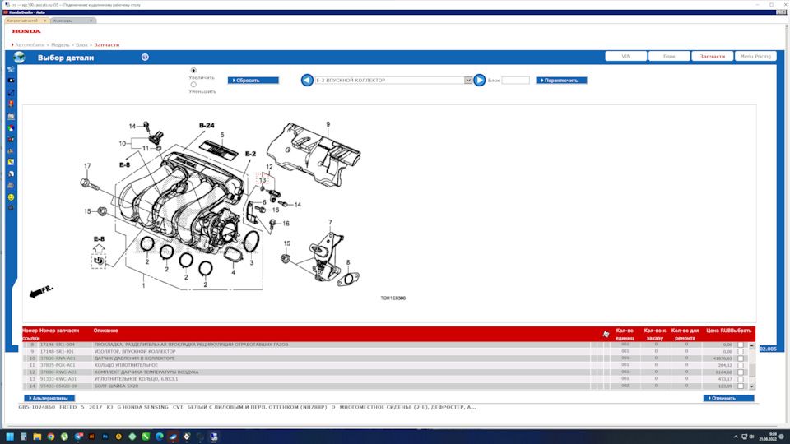Open Chrome from the taskbar
This screenshot has width=790, height=444.
[x=51, y=437]
